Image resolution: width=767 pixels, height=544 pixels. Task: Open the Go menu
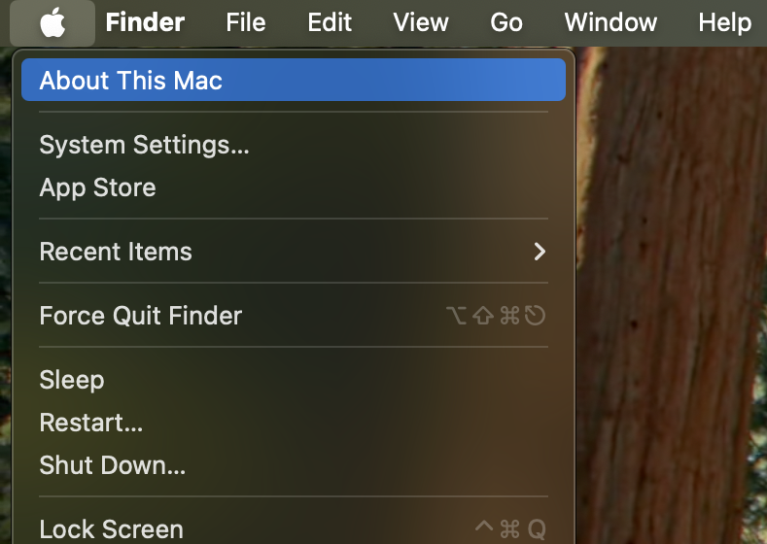tap(506, 22)
